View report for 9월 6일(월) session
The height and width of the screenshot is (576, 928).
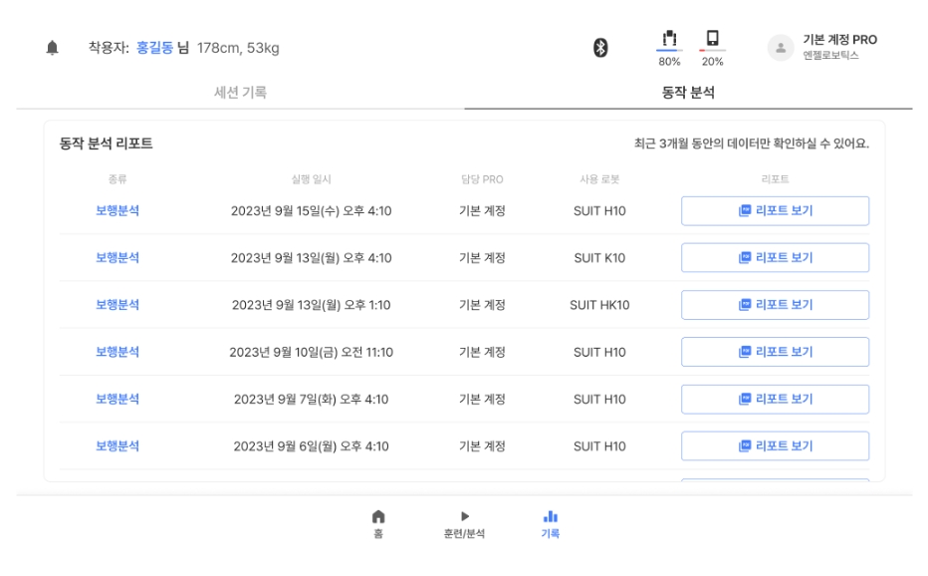click(x=775, y=446)
